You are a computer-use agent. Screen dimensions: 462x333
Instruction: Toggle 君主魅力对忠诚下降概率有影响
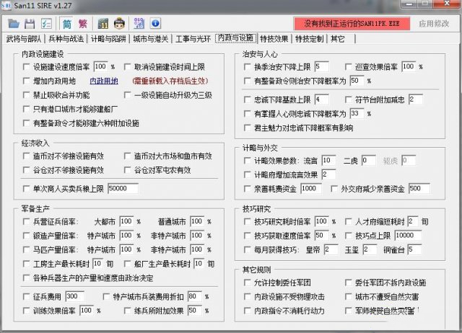click(248, 128)
